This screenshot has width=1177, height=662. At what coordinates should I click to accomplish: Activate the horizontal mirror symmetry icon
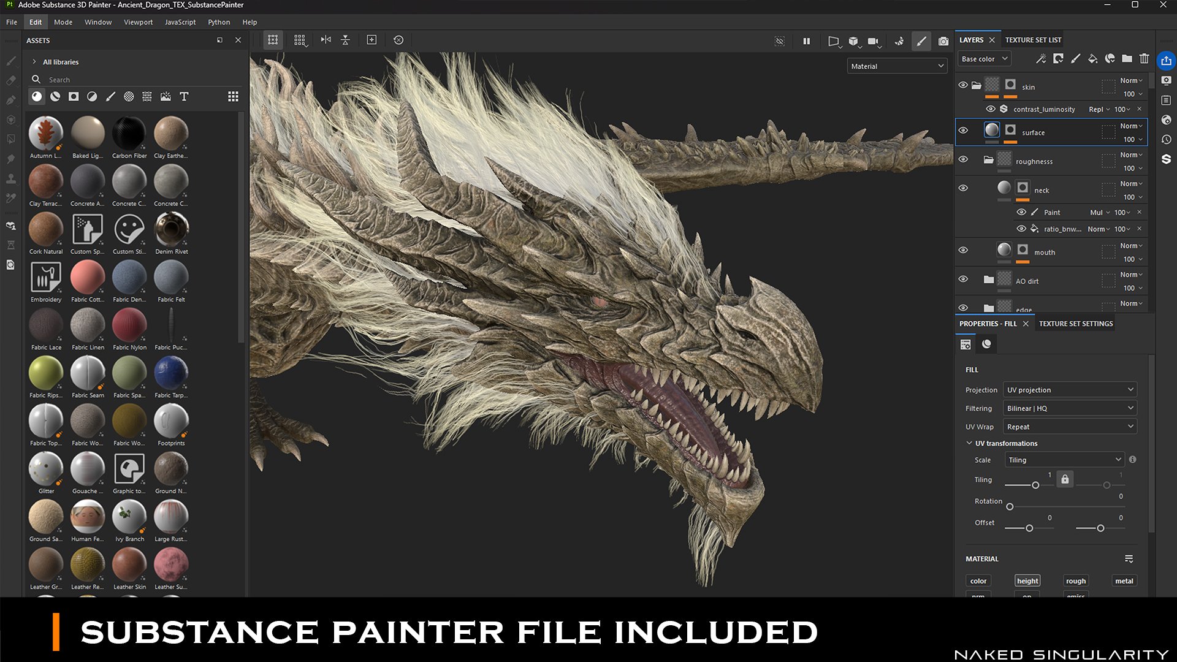326,40
